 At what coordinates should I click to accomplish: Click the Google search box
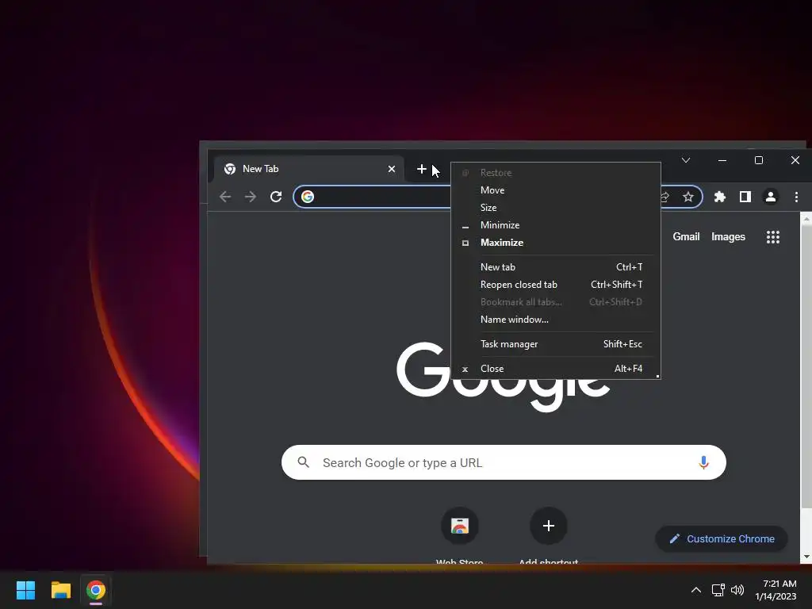tap(504, 462)
